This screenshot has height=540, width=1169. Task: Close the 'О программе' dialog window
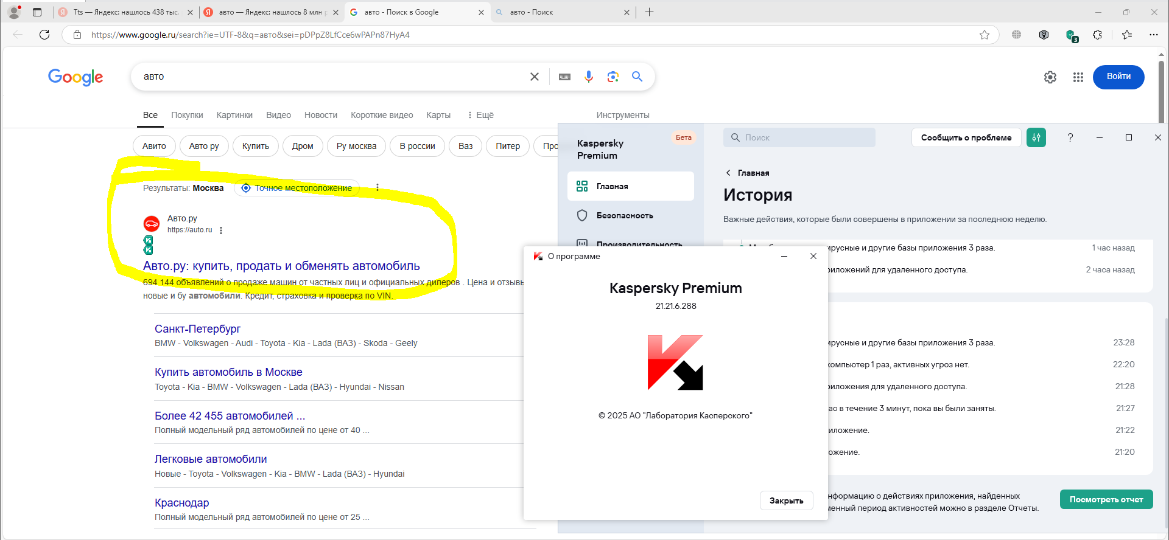[813, 256]
